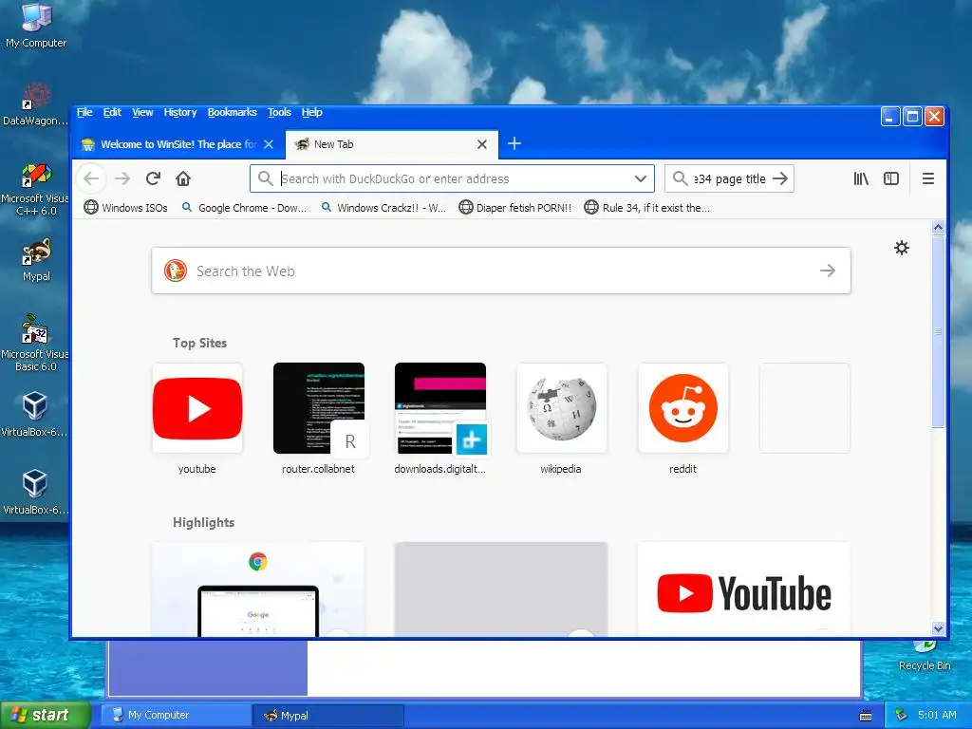Expand the address bar history dropdown

(x=641, y=178)
